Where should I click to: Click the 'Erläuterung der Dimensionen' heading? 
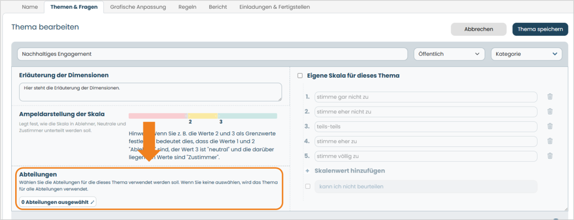pos(64,75)
